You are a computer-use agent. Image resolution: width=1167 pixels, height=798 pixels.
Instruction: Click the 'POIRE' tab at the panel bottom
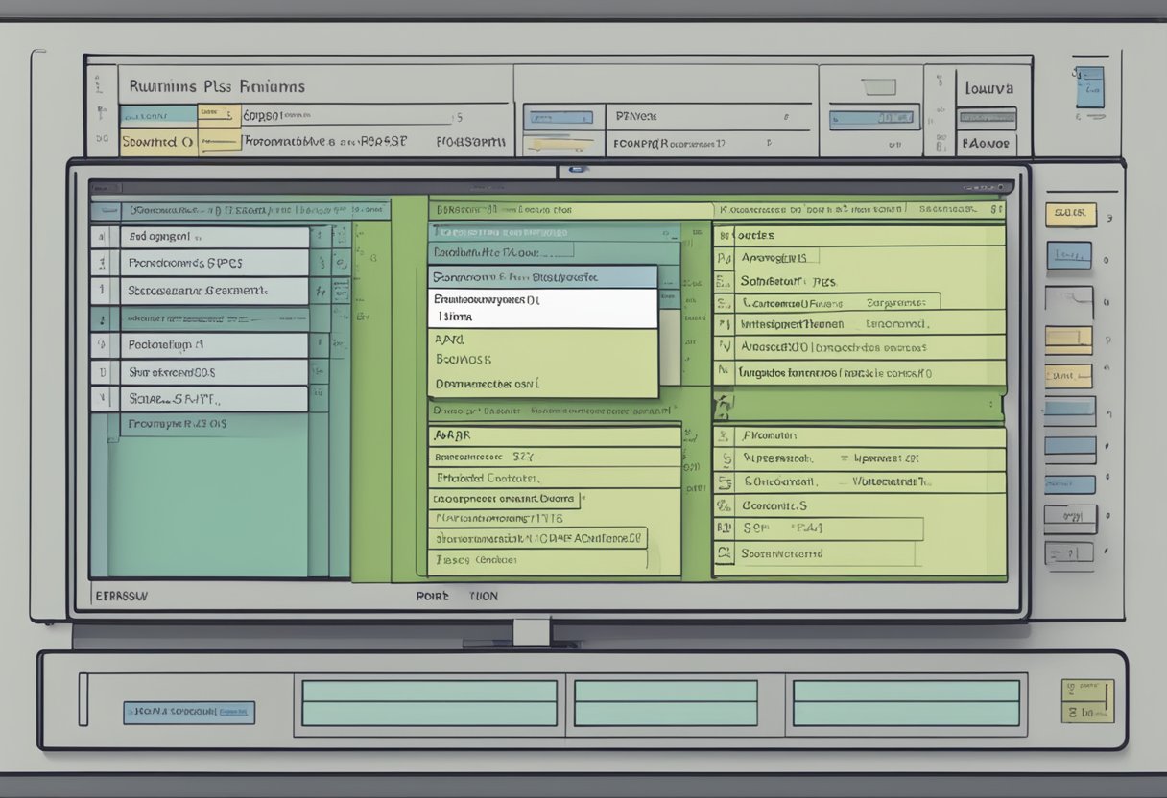(x=432, y=596)
